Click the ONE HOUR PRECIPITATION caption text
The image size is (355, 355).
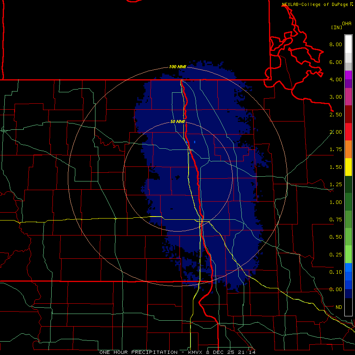tap(138, 352)
